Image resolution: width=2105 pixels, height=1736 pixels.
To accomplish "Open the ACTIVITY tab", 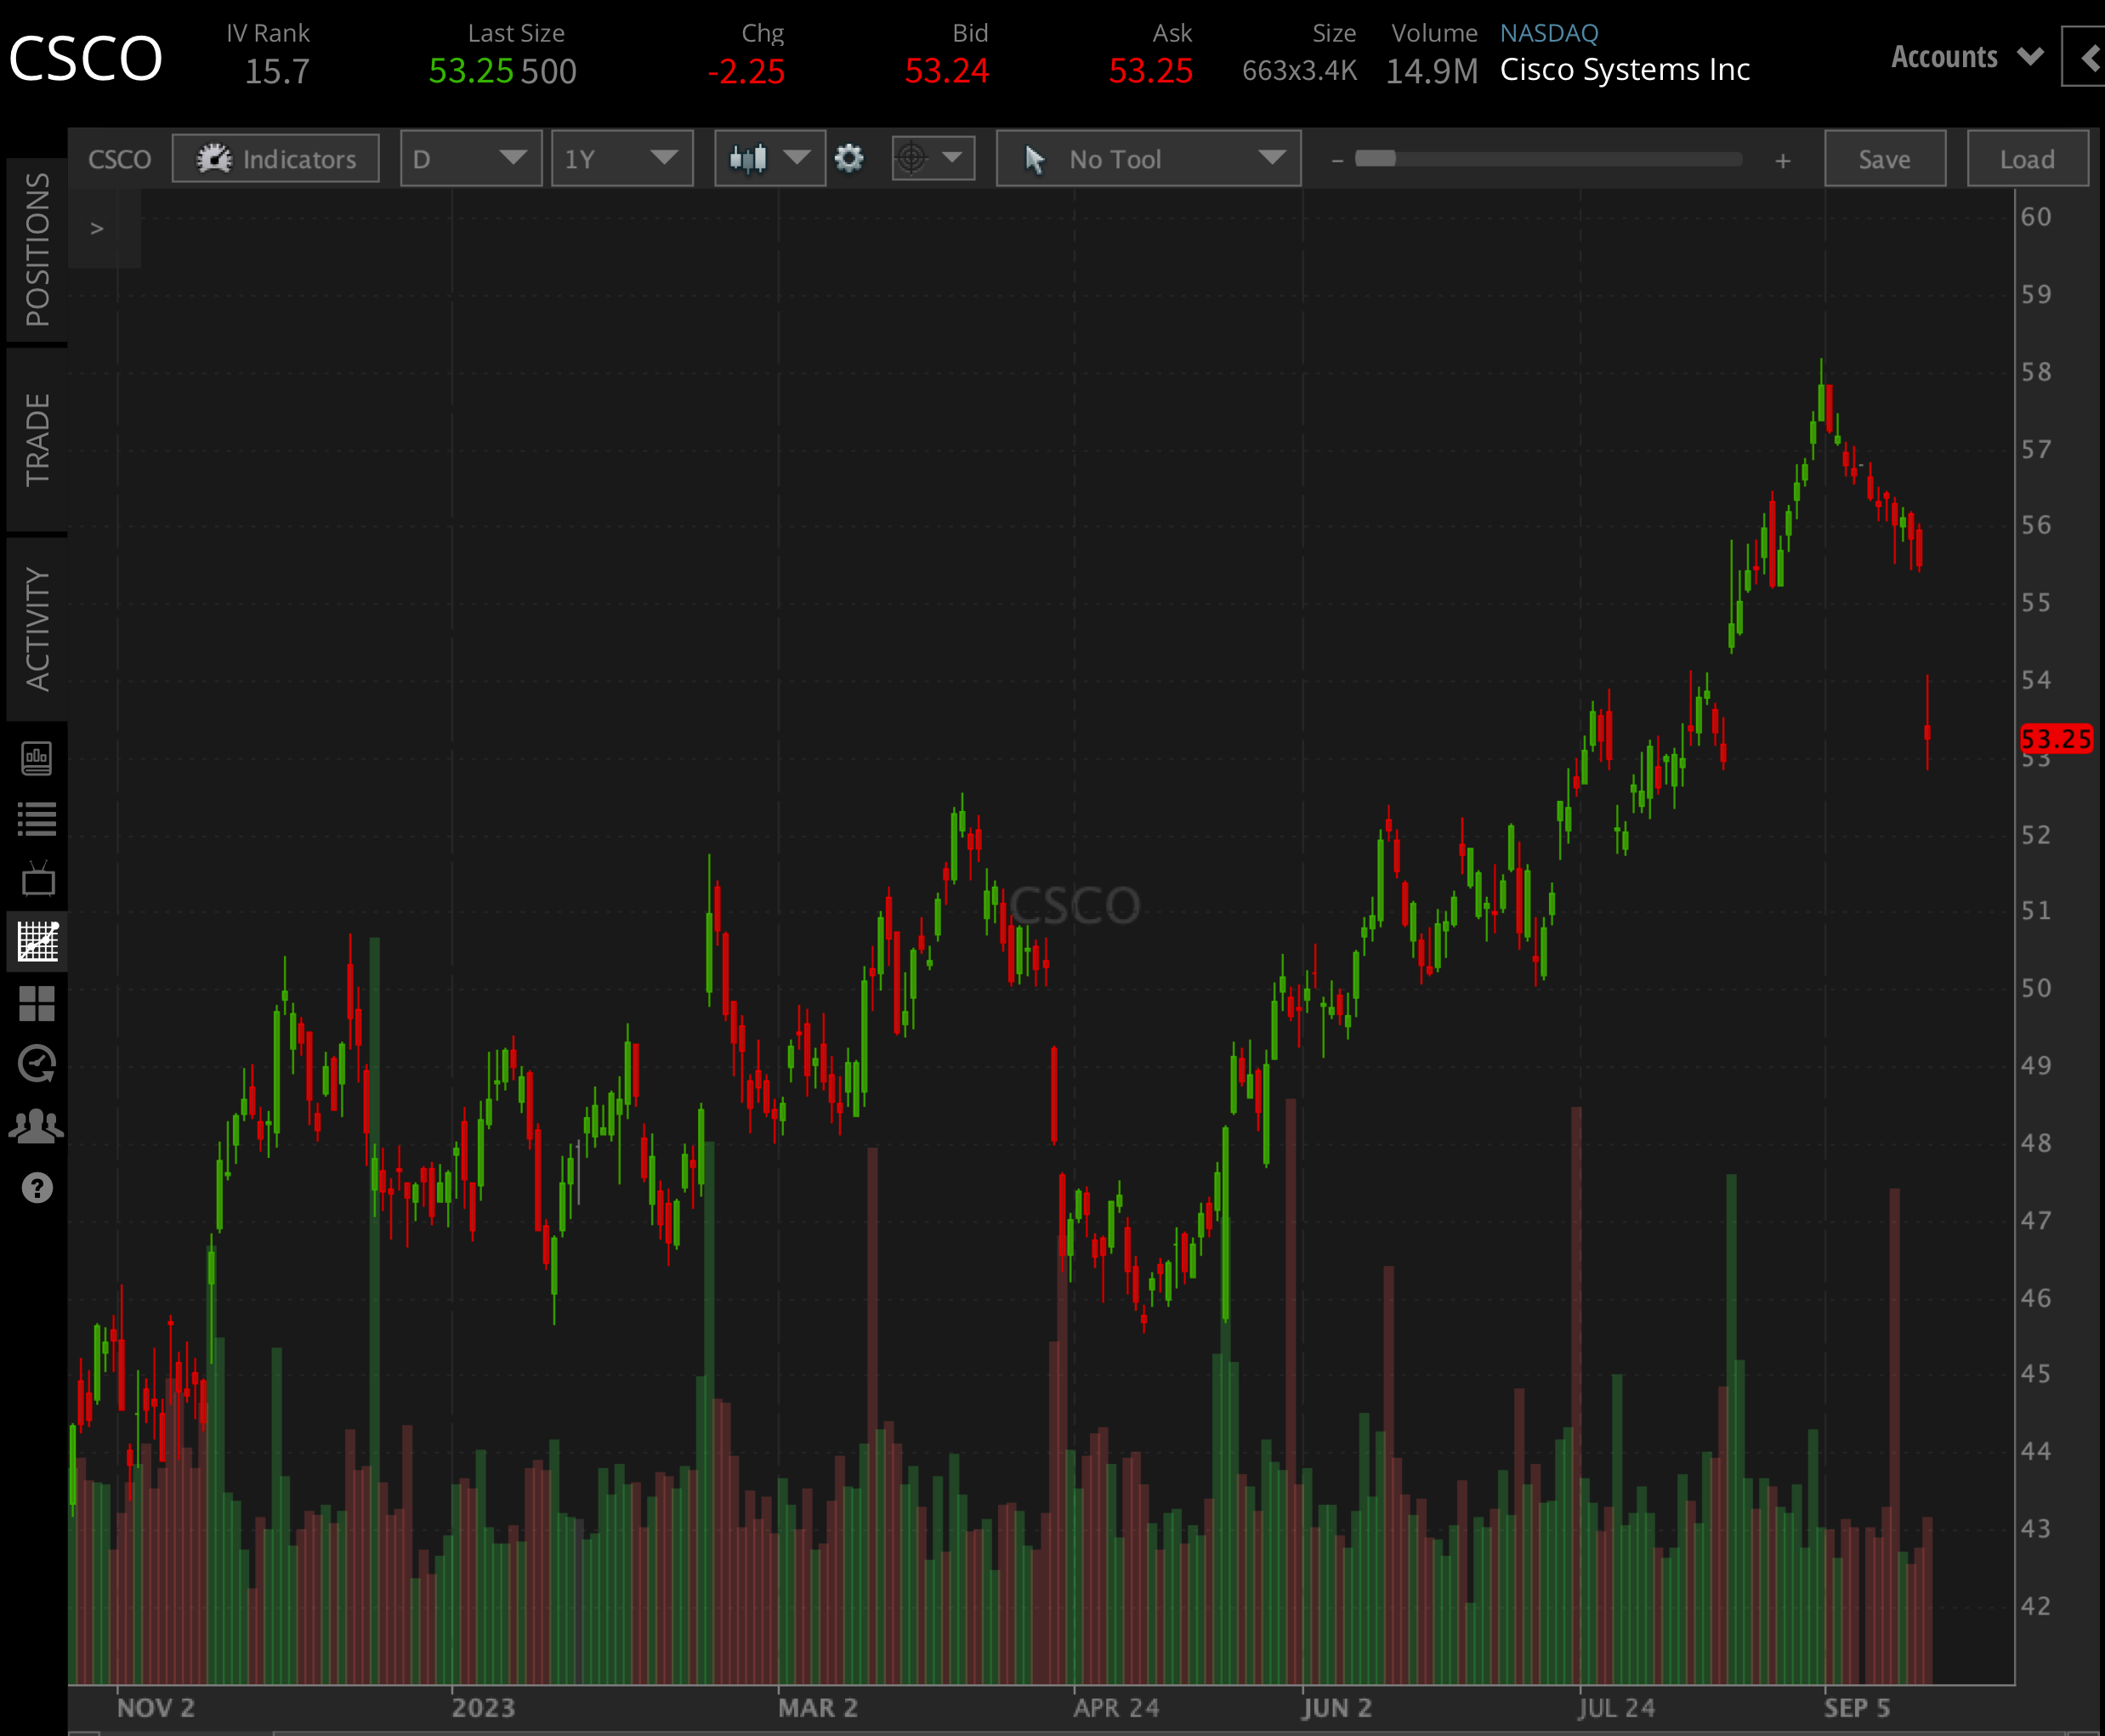I will click(37, 620).
